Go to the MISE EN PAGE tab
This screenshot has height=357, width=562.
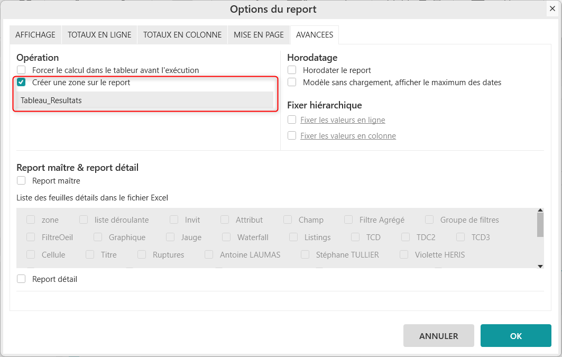click(x=259, y=35)
